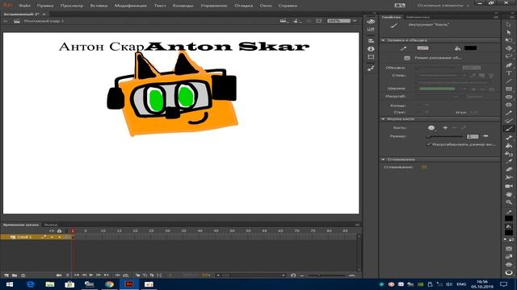Open the Окно menu
517x290 pixels.
(266, 6)
